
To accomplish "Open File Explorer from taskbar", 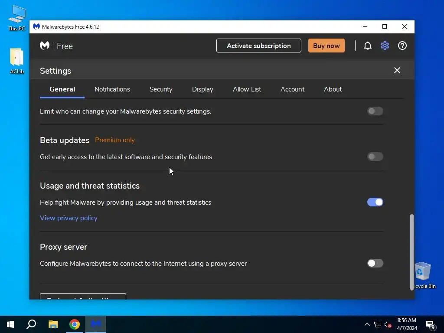I will tap(53, 324).
